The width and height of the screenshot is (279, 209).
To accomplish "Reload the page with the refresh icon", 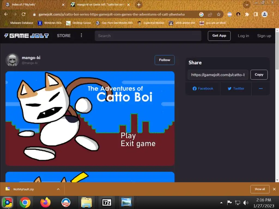I will point(23,14).
